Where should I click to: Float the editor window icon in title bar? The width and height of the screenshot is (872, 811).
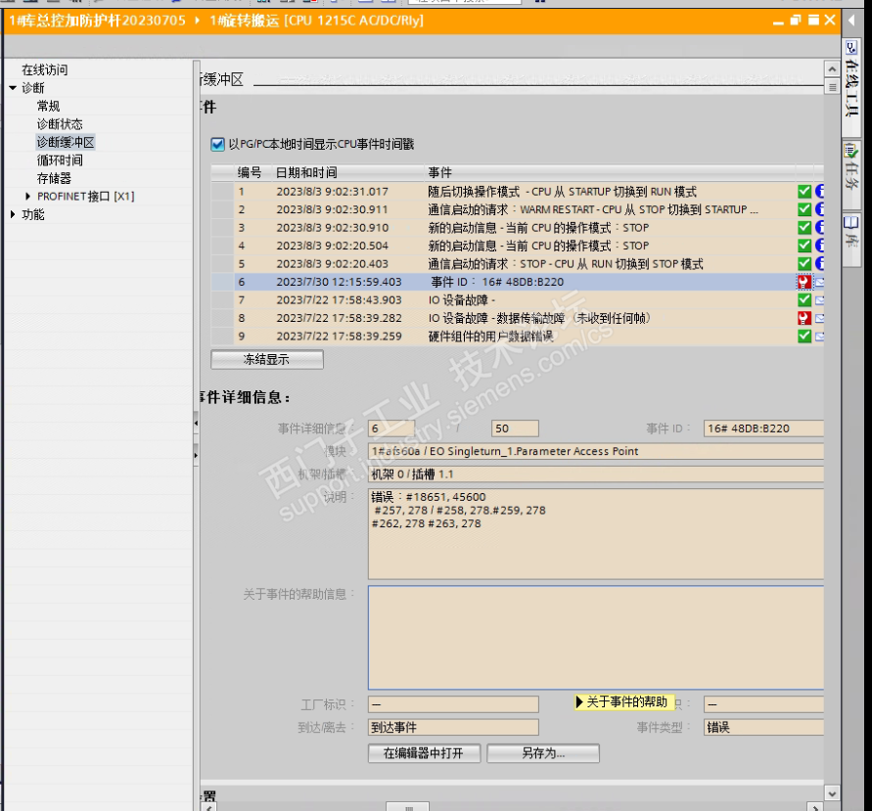[796, 21]
